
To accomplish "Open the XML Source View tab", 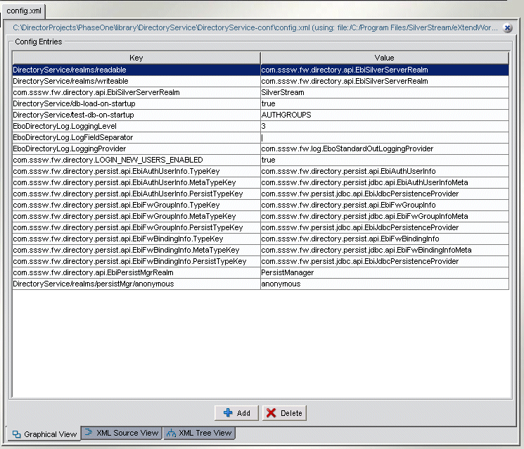I will click(x=122, y=433).
